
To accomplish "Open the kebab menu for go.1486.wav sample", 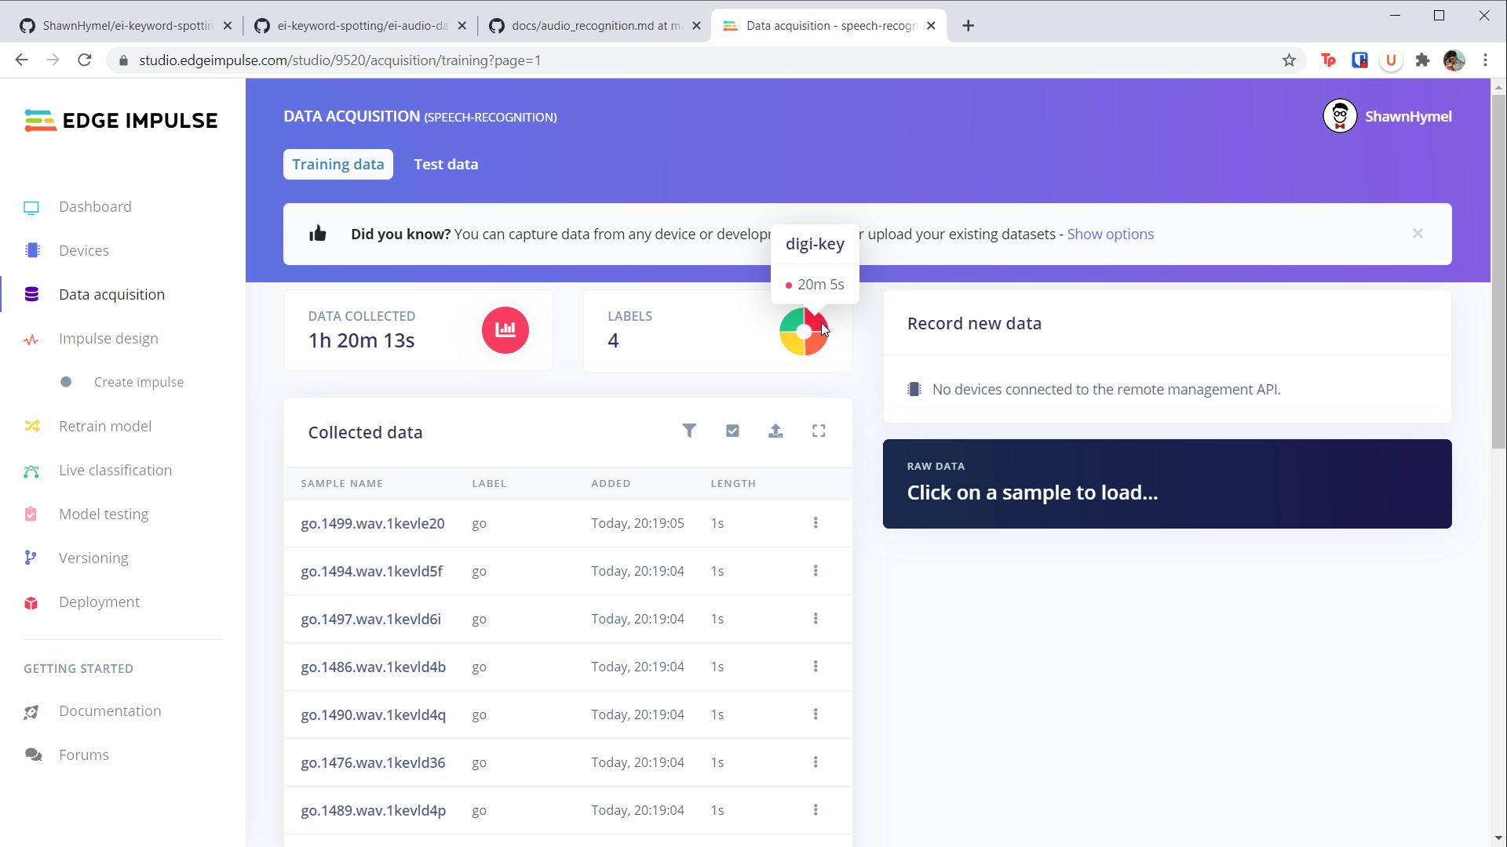I will pyautogui.click(x=816, y=667).
